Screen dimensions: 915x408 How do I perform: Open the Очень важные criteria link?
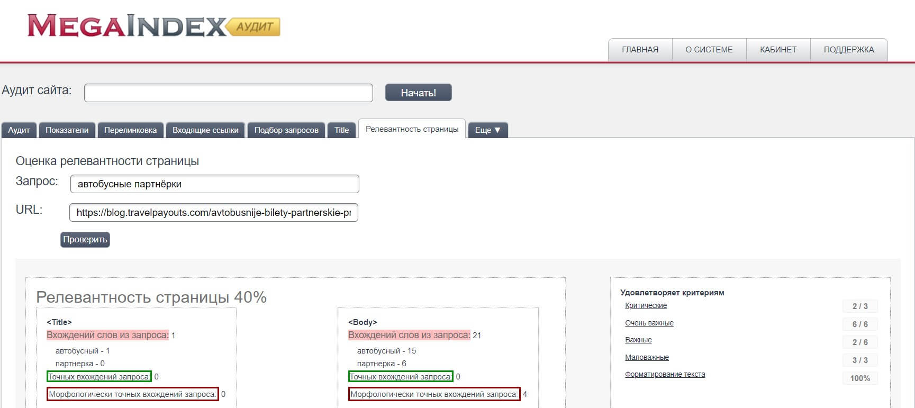[649, 323]
